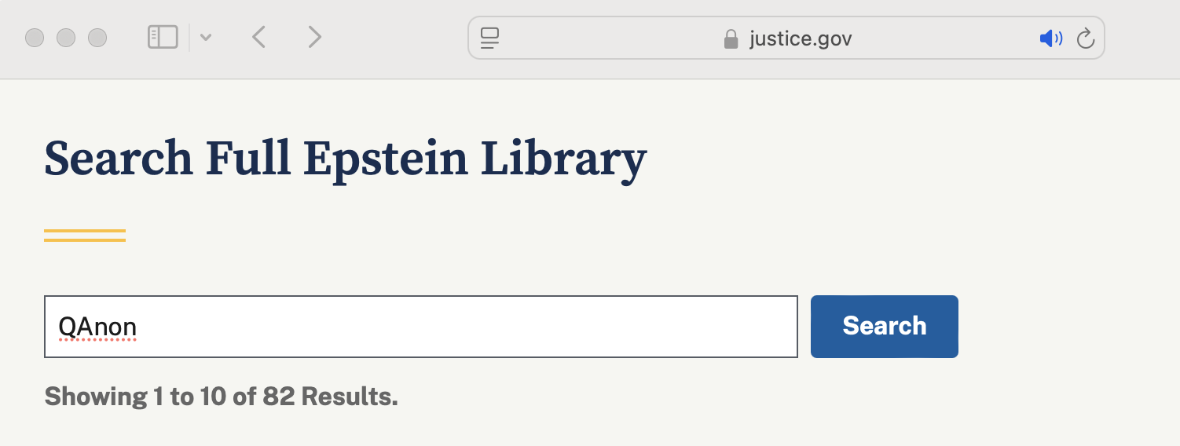Image resolution: width=1180 pixels, height=446 pixels.
Task: Zoom the Safari window to full screen
Action: [97, 38]
